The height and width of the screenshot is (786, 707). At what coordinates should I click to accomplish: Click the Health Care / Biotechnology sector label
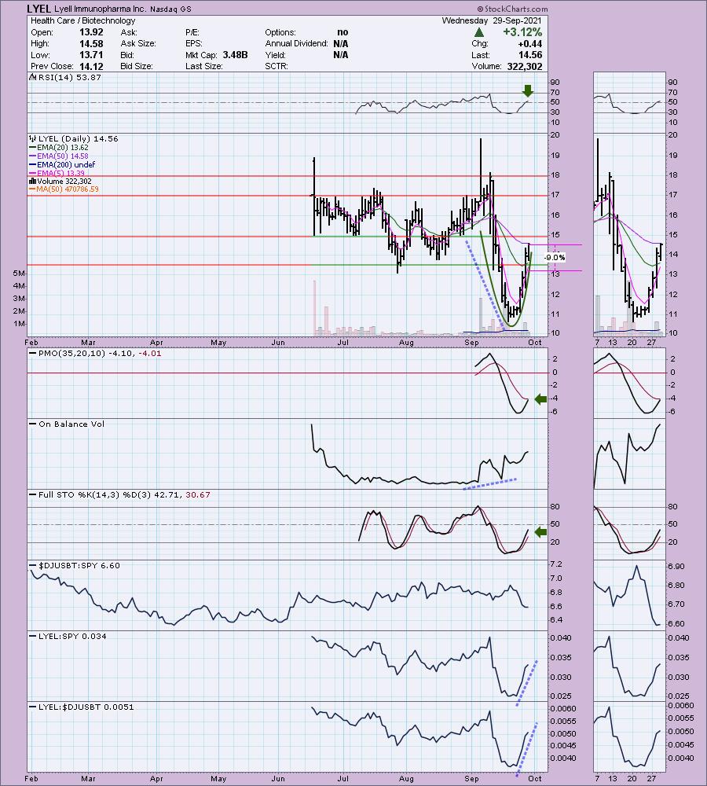coord(82,20)
